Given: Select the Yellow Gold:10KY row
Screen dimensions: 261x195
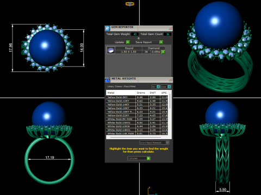Looking at the screenshot, I should click(137, 101).
